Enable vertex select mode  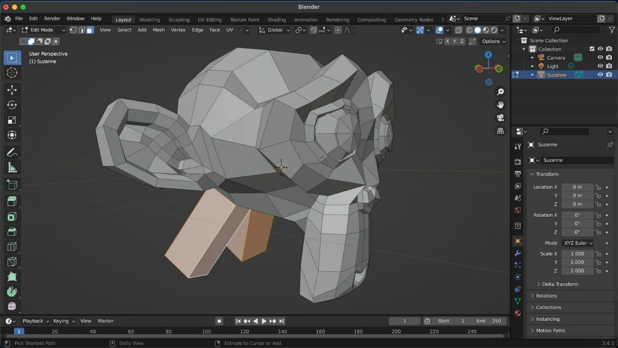pos(73,30)
